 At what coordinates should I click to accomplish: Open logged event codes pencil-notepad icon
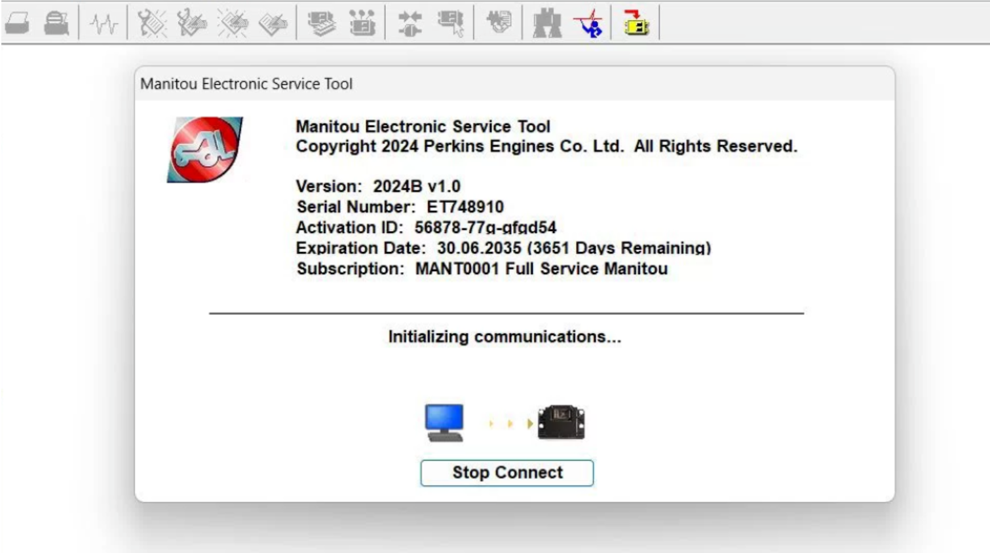(x=273, y=24)
